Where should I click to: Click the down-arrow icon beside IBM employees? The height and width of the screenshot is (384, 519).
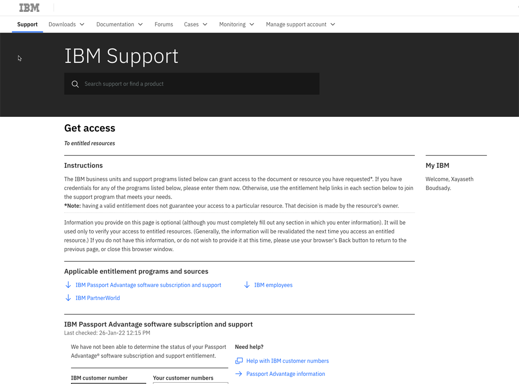point(247,284)
